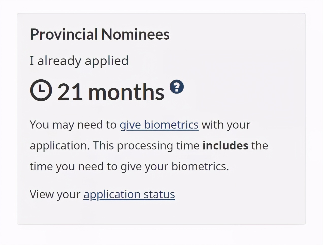Screen dimensions: 323x245
Task: Click the number "21"
Action: click(x=70, y=92)
